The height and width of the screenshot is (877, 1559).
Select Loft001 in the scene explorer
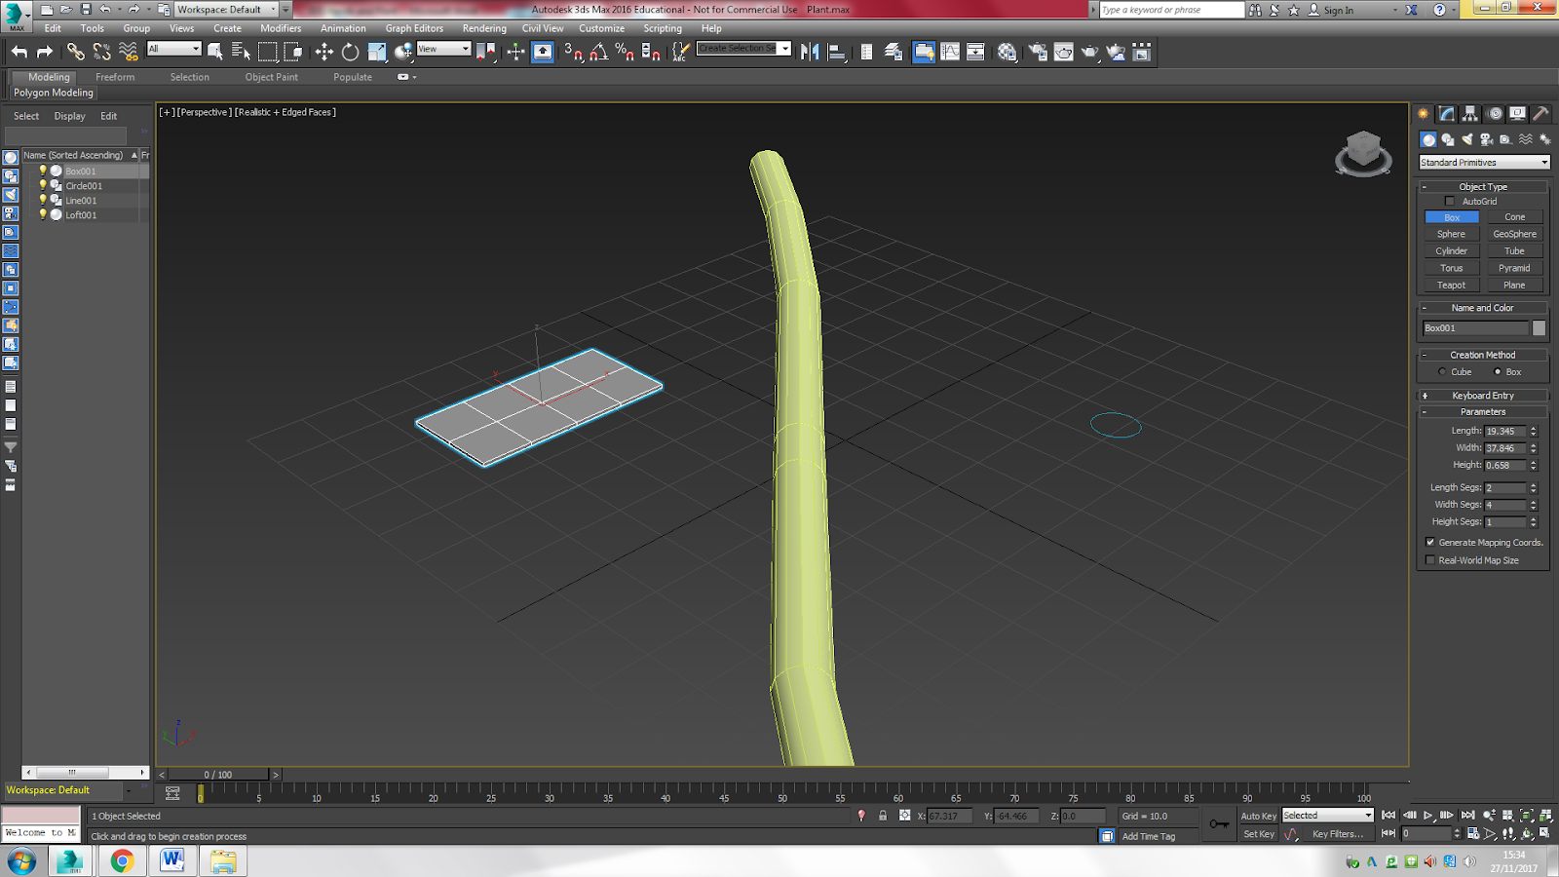tap(81, 215)
